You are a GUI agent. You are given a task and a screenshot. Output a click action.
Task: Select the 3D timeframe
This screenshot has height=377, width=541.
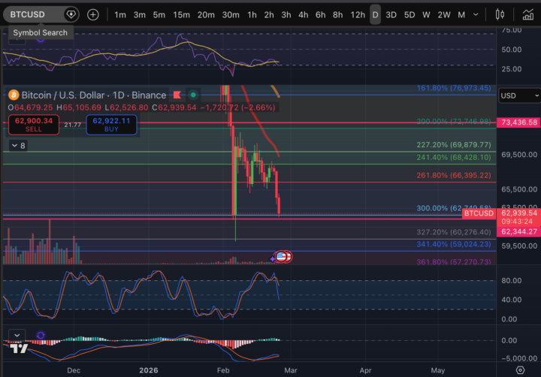point(391,15)
